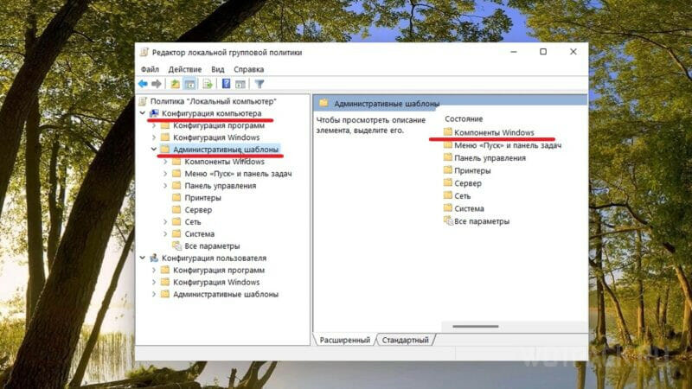Image resolution: width=692 pixels, height=389 pixels.
Task: Open Сервер in the right pane
Action: click(x=468, y=183)
